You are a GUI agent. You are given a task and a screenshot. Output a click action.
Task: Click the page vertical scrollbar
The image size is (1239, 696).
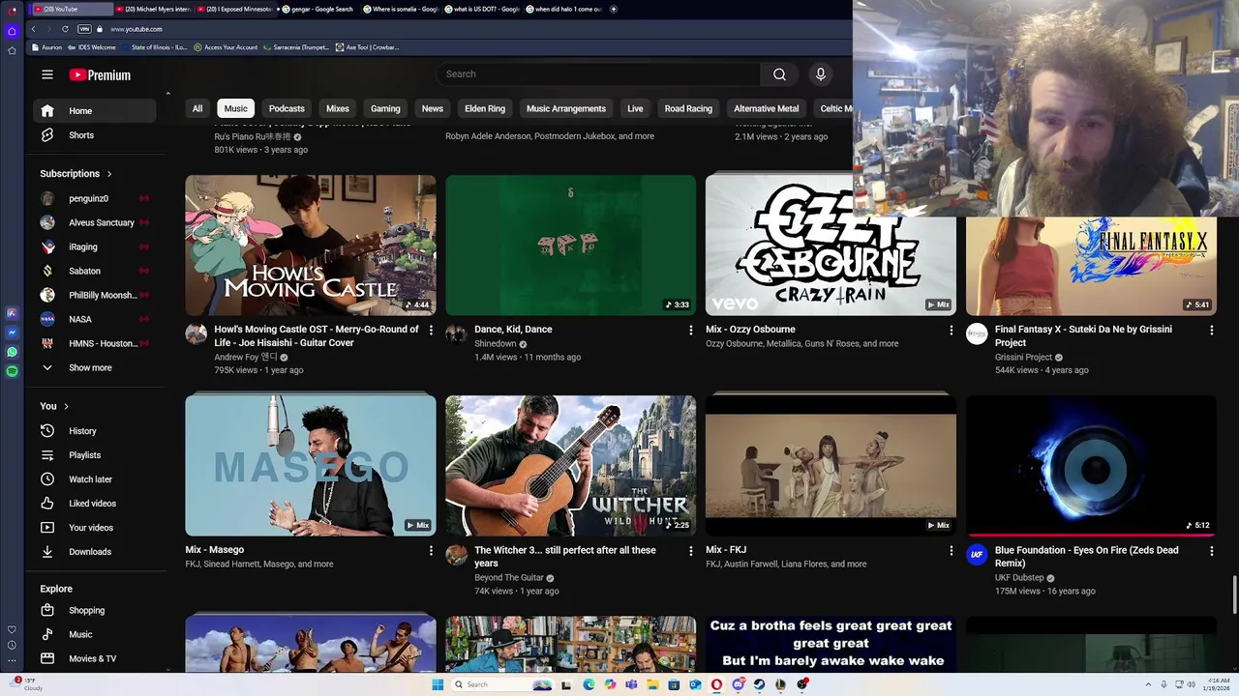pos(1234,594)
